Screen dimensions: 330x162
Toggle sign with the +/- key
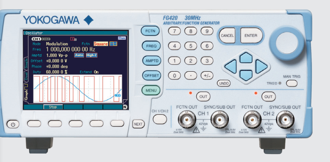pos(207,75)
